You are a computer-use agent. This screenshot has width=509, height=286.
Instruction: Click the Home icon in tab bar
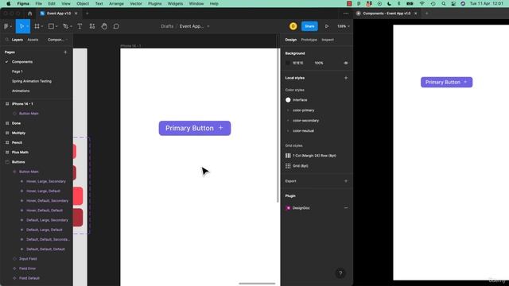click(30, 14)
